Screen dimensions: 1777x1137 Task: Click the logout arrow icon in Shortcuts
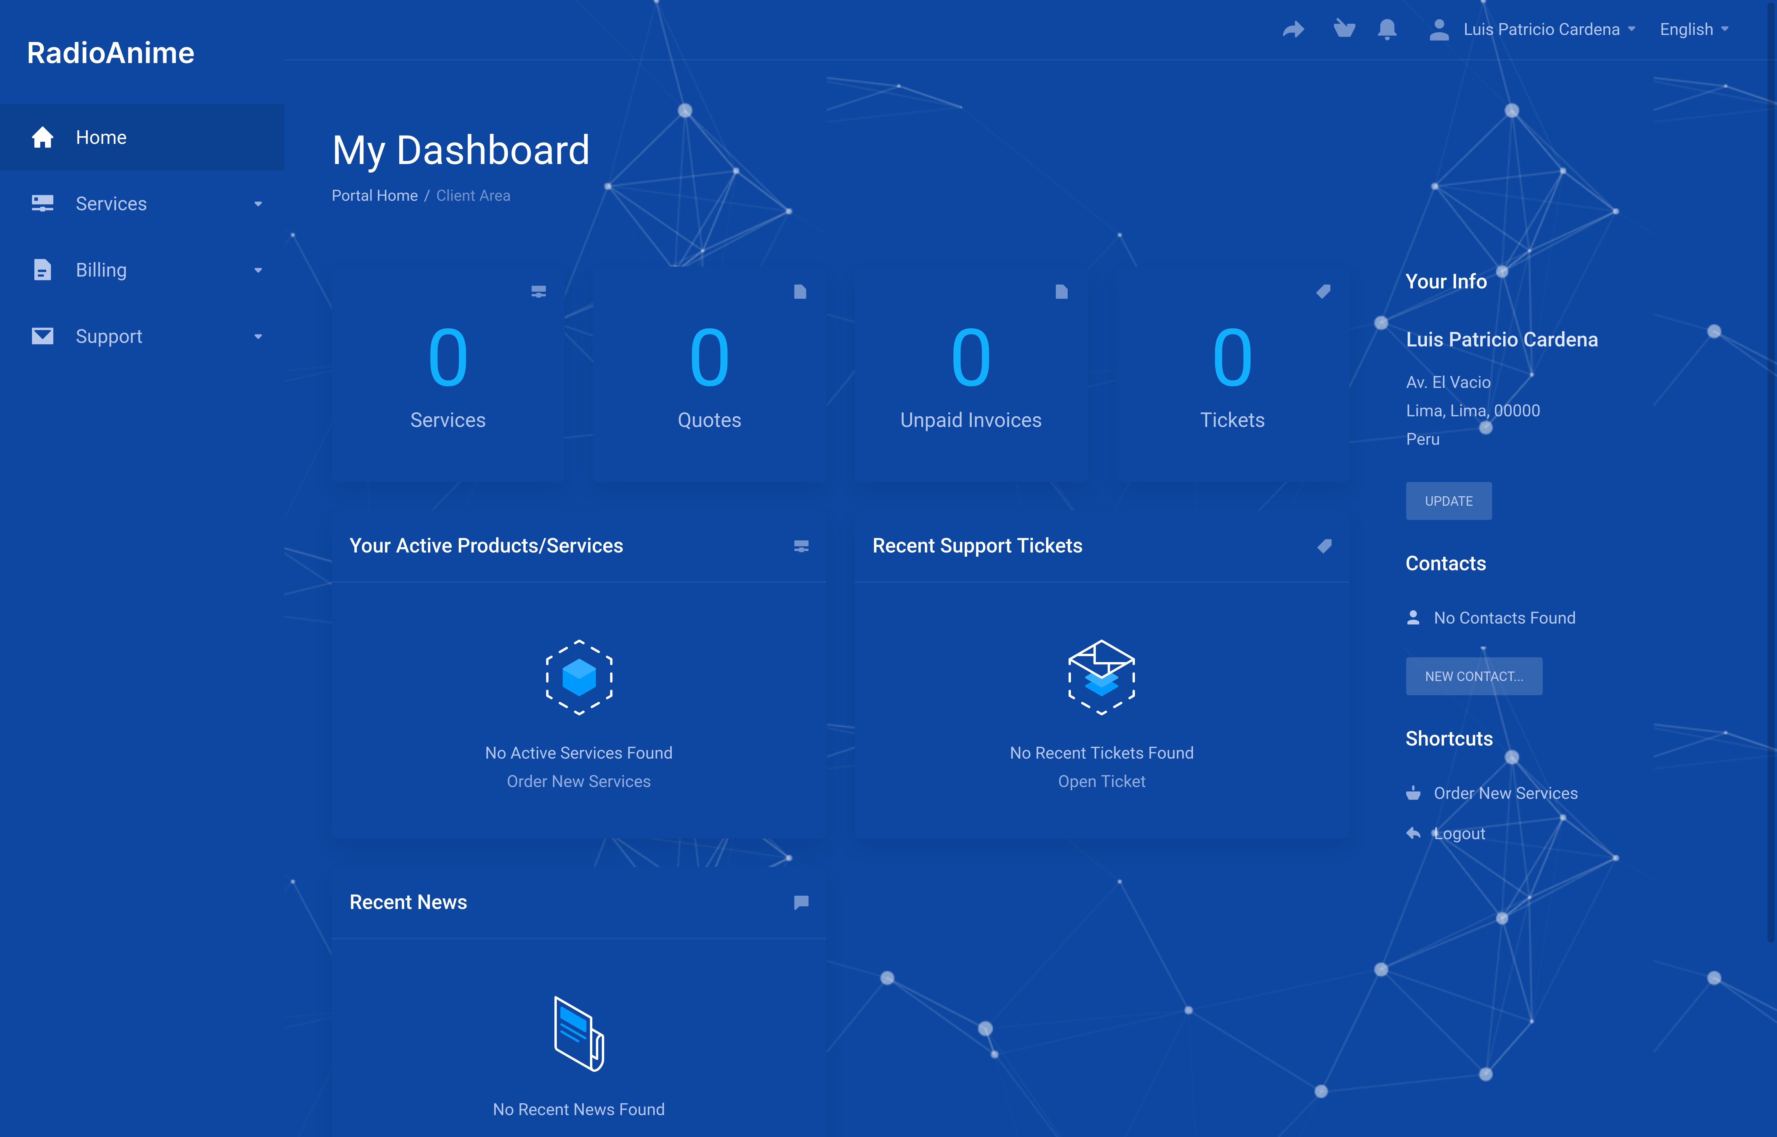(x=1413, y=834)
